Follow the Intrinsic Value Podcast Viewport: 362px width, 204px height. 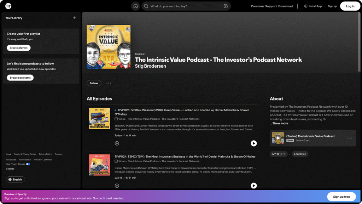point(94,83)
